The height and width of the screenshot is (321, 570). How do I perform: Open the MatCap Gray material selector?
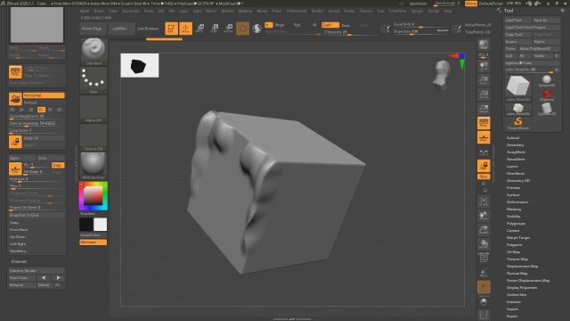coord(94,166)
